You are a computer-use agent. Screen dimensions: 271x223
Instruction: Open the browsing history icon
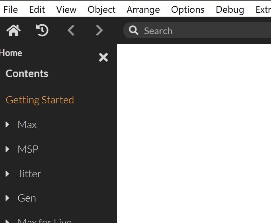pos(42,30)
